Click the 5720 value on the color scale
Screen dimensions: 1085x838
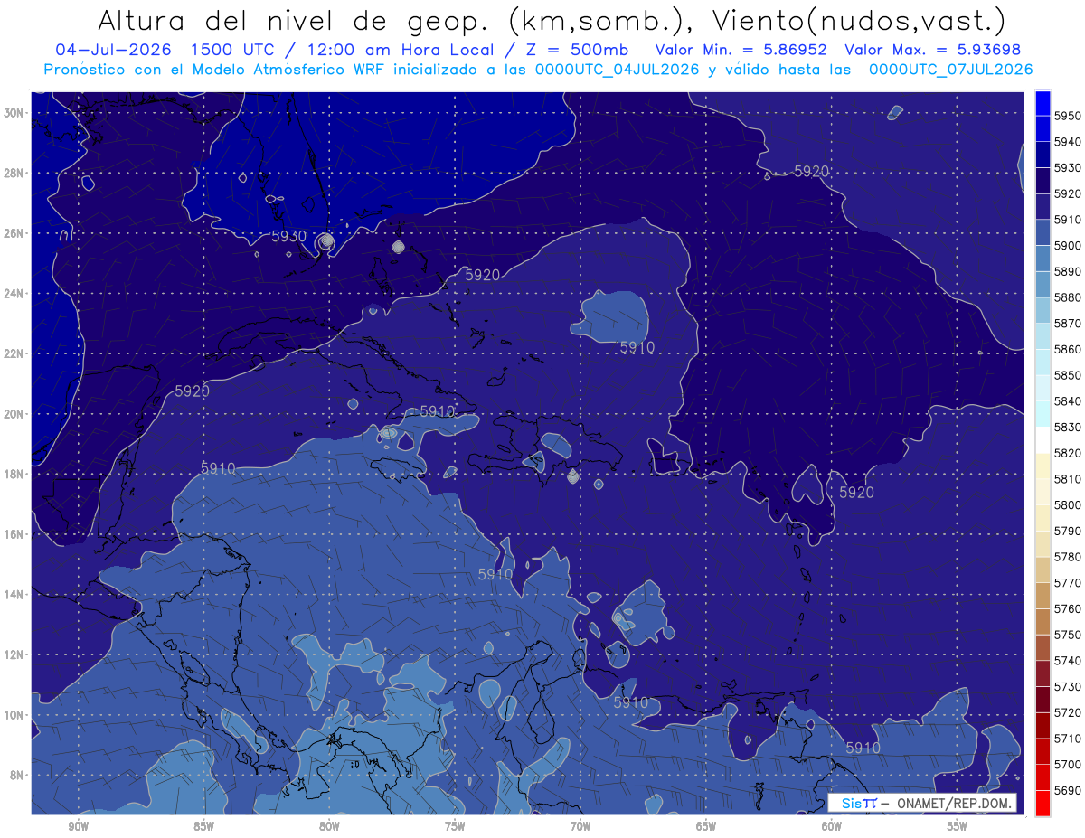1068,712
